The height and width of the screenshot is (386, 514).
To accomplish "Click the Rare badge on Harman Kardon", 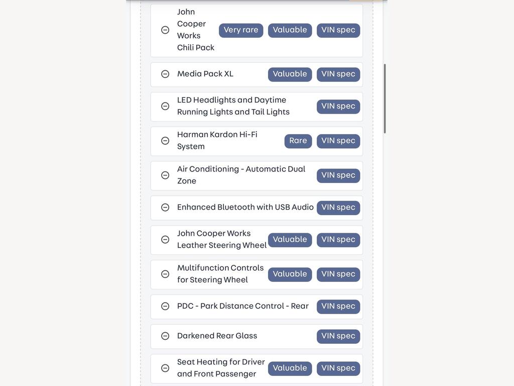I will click(298, 141).
